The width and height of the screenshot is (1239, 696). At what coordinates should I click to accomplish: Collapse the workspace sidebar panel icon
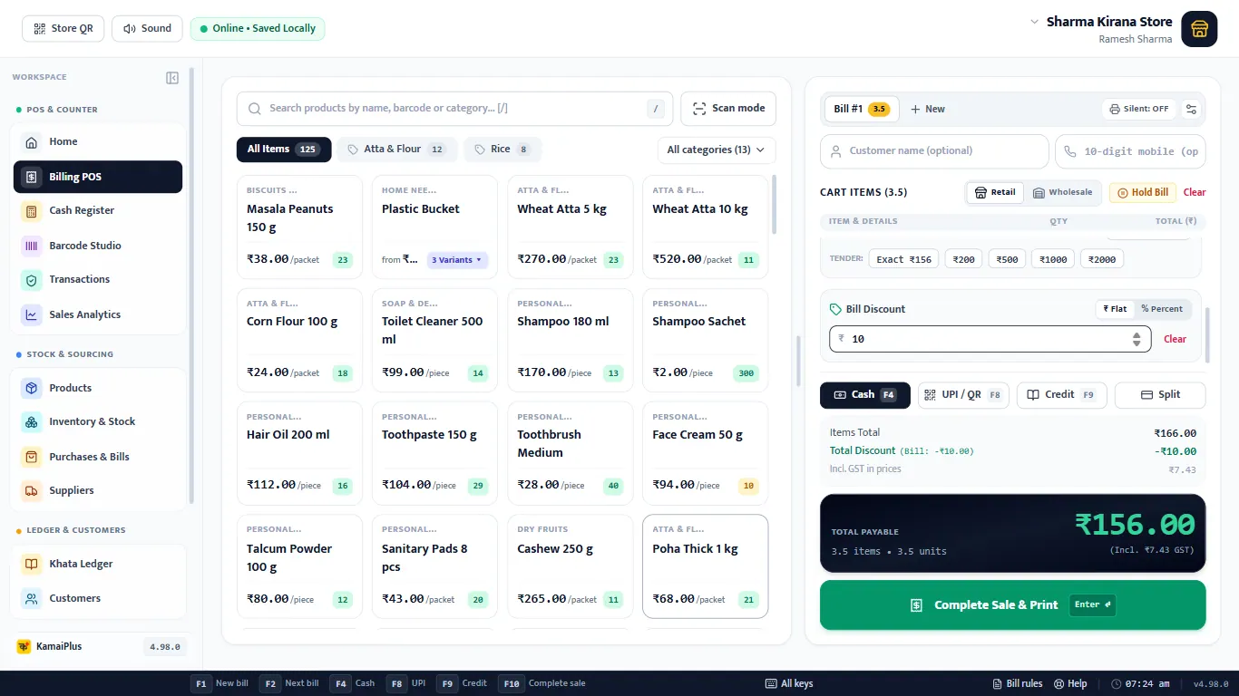pyautogui.click(x=172, y=78)
